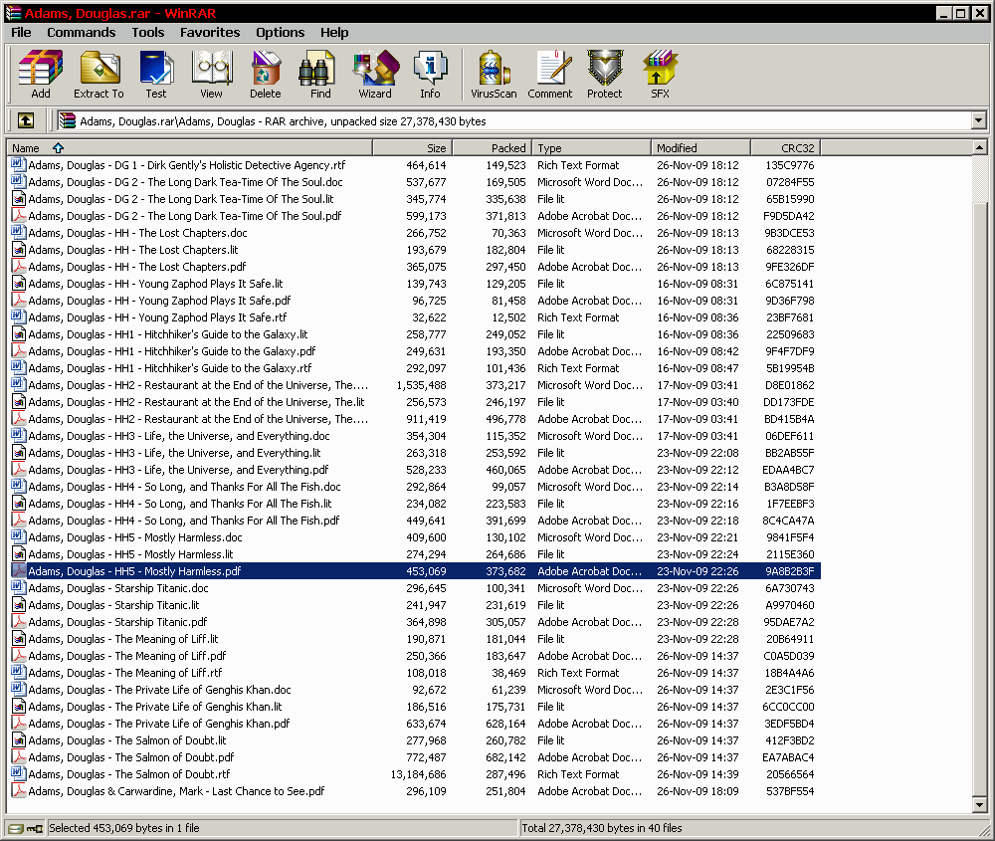This screenshot has width=995, height=841.
Task: Click icon of HH - The Lost Chapters.pdf
Action: pyautogui.click(x=19, y=267)
